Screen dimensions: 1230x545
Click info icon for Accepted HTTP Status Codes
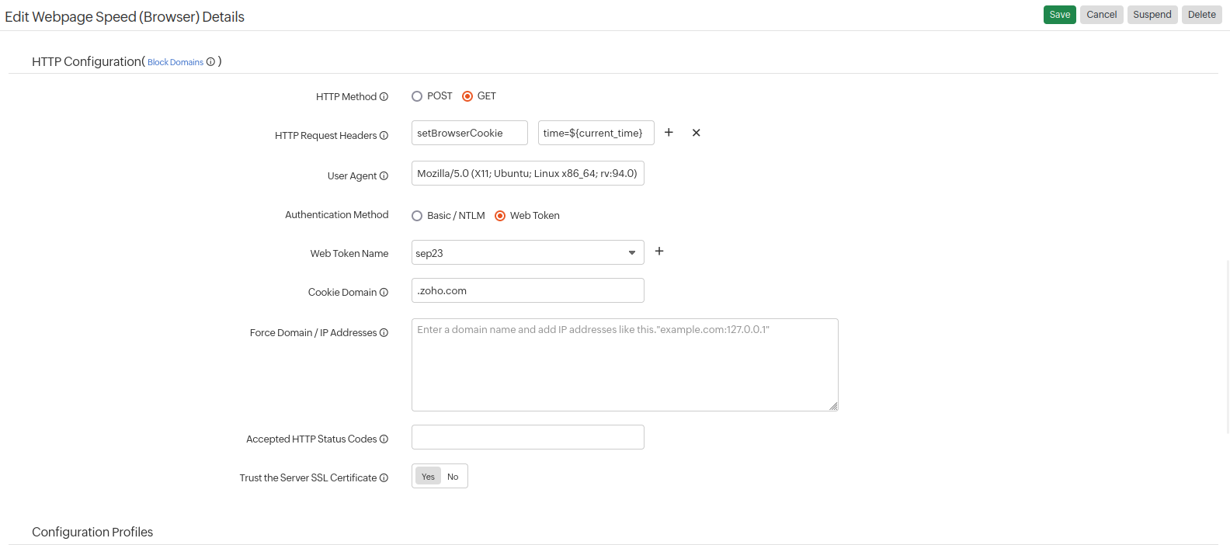point(384,439)
